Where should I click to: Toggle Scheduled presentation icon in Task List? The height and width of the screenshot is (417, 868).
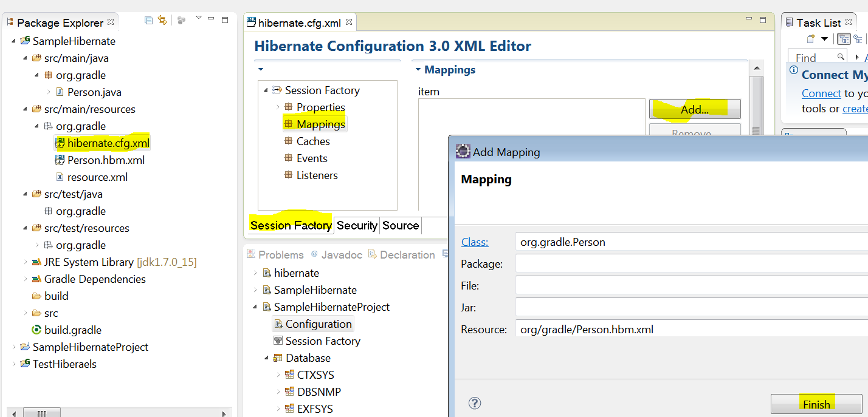pos(858,39)
